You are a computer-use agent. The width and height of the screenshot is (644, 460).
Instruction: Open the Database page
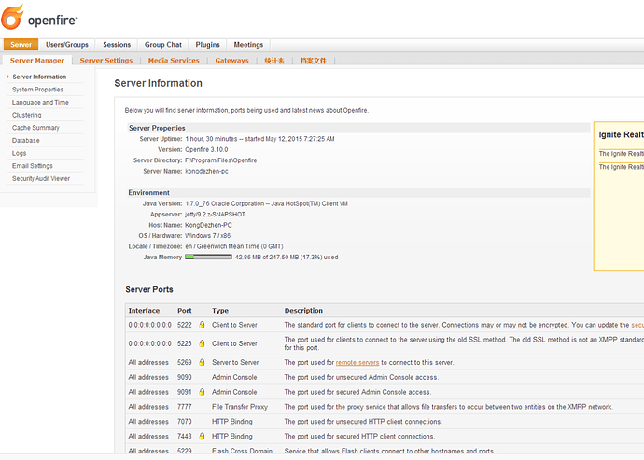coord(26,141)
